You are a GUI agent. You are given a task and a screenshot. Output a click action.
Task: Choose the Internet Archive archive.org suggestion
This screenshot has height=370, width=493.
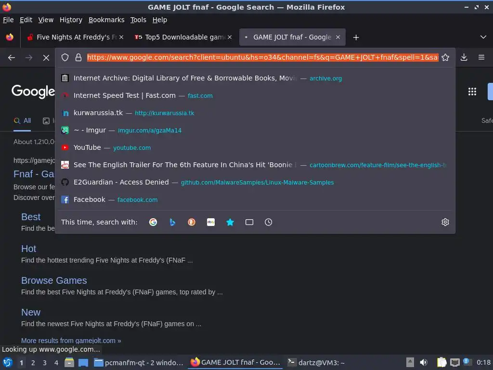tap(255, 78)
